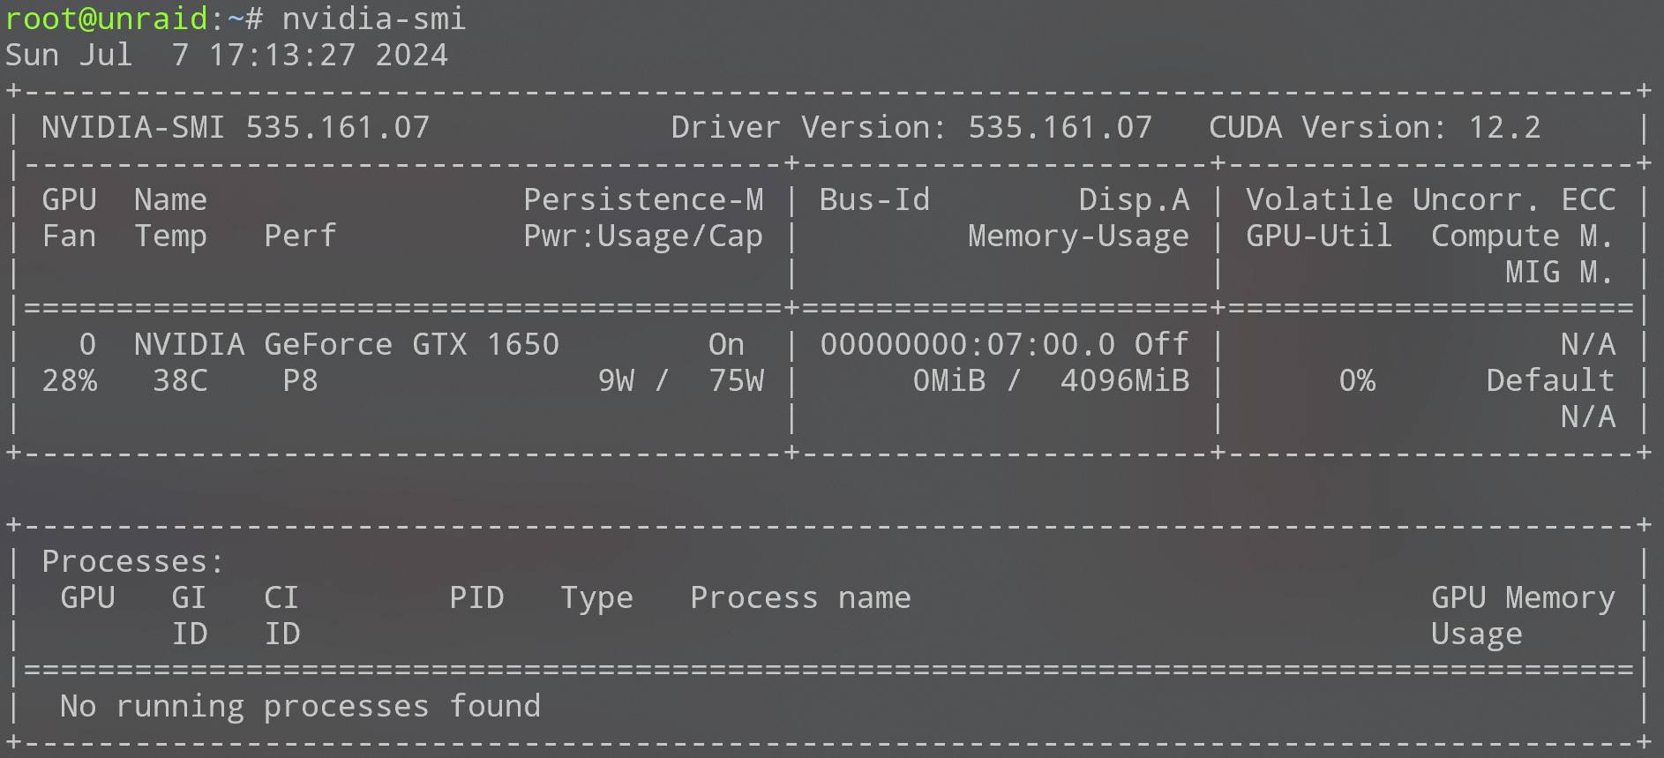
Task: Click the NVIDIA GeForce GTX 1650 name
Action: [x=346, y=344]
